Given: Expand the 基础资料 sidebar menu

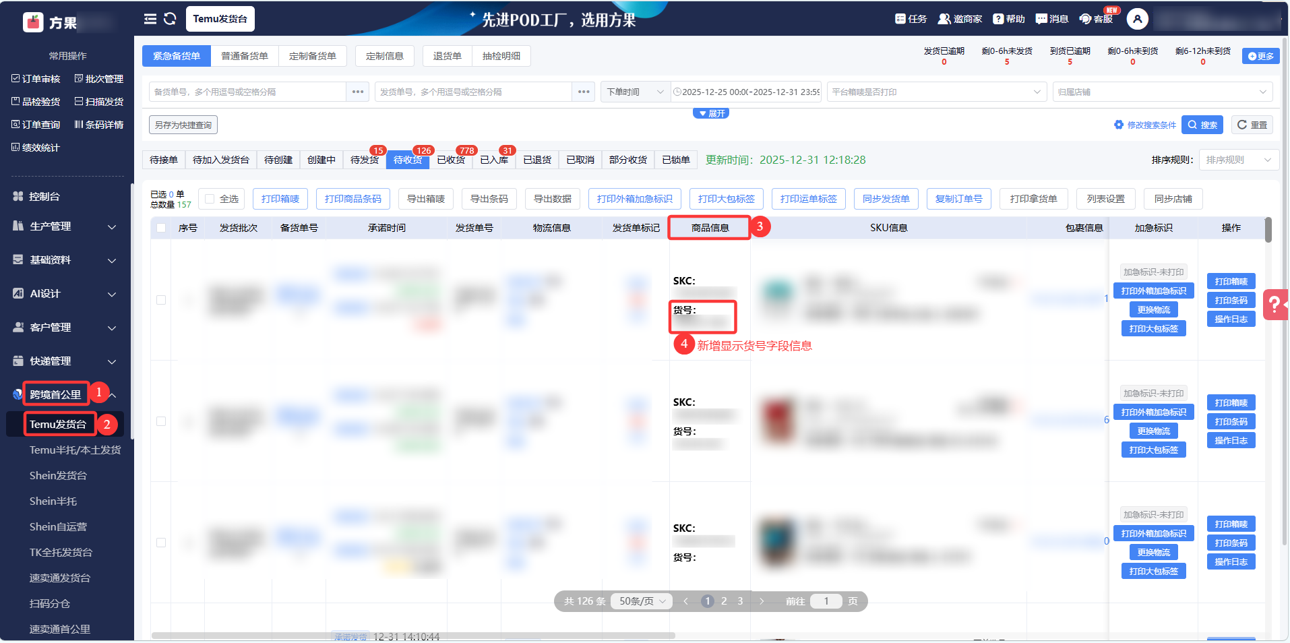Looking at the screenshot, I should pyautogui.click(x=65, y=260).
